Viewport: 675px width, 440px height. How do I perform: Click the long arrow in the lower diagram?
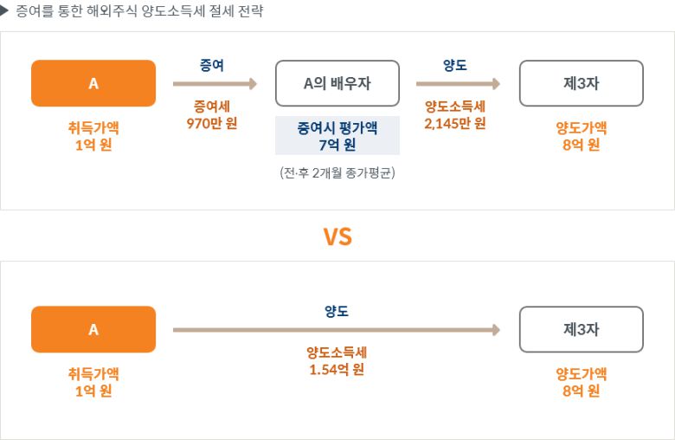pyautogui.click(x=337, y=330)
